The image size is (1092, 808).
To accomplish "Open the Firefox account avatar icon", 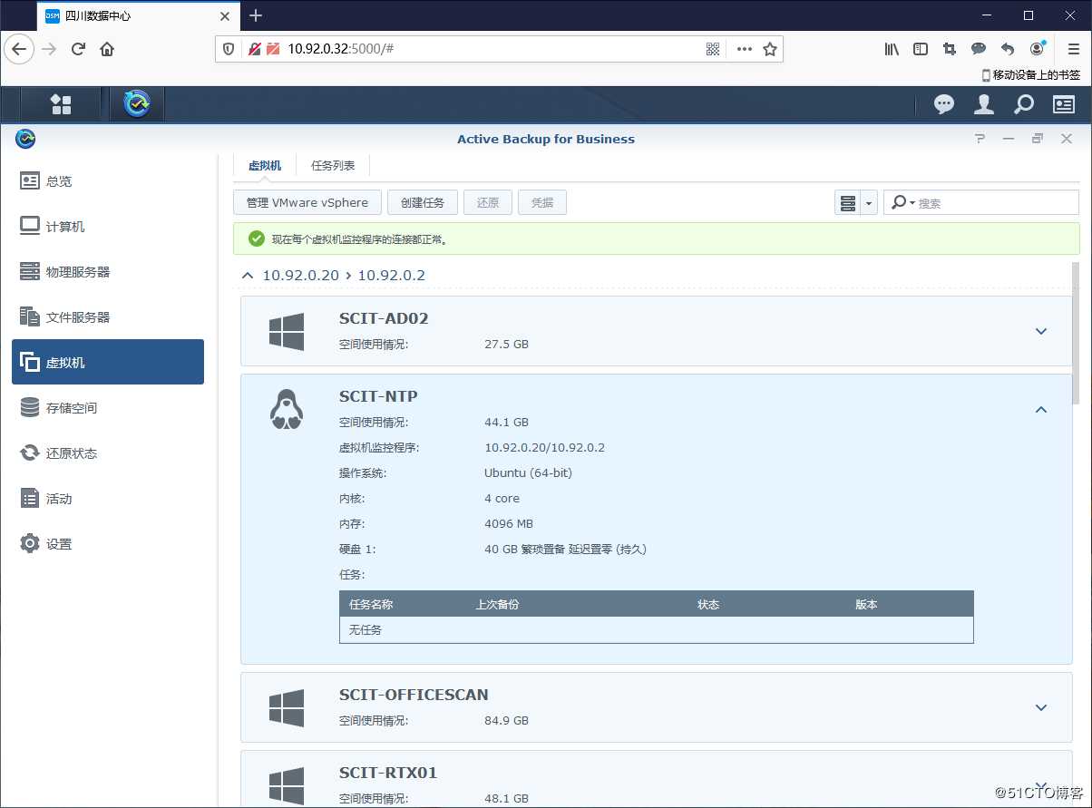I will pyautogui.click(x=1038, y=48).
